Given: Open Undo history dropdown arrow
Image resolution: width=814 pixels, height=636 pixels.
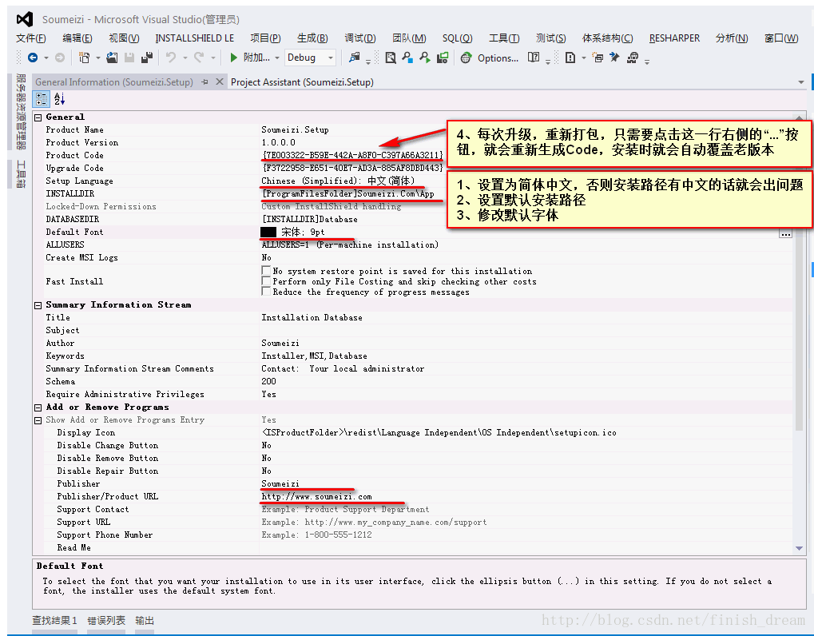Looking at the screenshot, I should pyautogui.click(x=185, y=58).
